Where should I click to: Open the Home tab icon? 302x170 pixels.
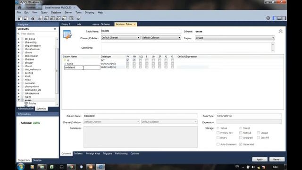[x=20, y=8]
